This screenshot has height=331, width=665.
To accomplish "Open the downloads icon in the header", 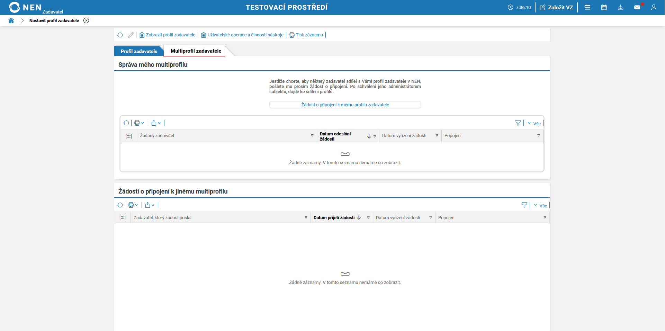I will (621, 7).
